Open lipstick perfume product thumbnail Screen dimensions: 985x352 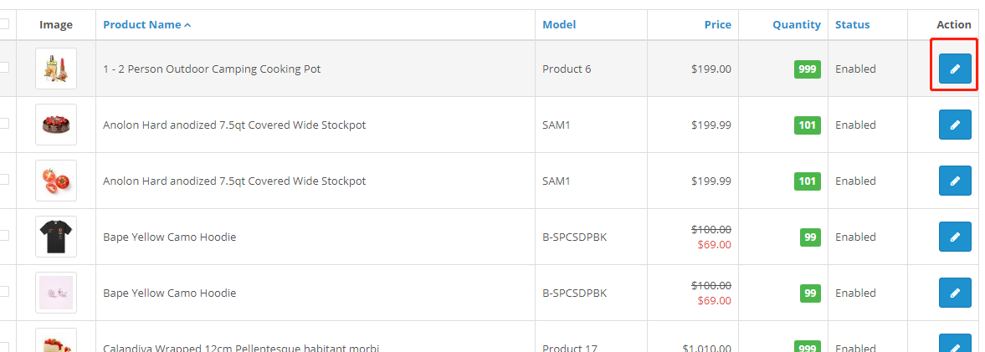pos(56,69)
